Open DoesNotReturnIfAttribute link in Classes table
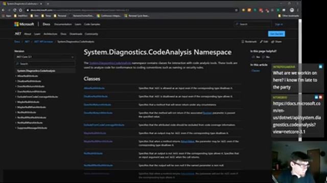327x183 pixels. pos(98,113)
